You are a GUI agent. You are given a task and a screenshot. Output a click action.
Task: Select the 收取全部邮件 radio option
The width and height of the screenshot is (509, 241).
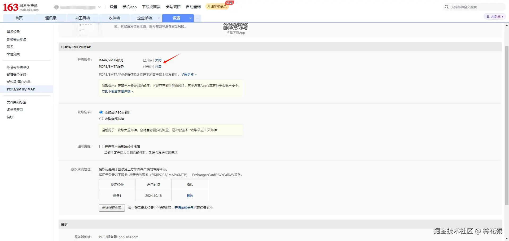coord(101,119)
